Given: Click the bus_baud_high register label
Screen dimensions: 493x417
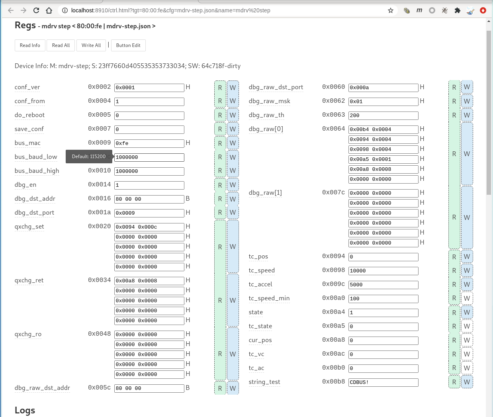Looking at the screenshot, I should (37, 171).
